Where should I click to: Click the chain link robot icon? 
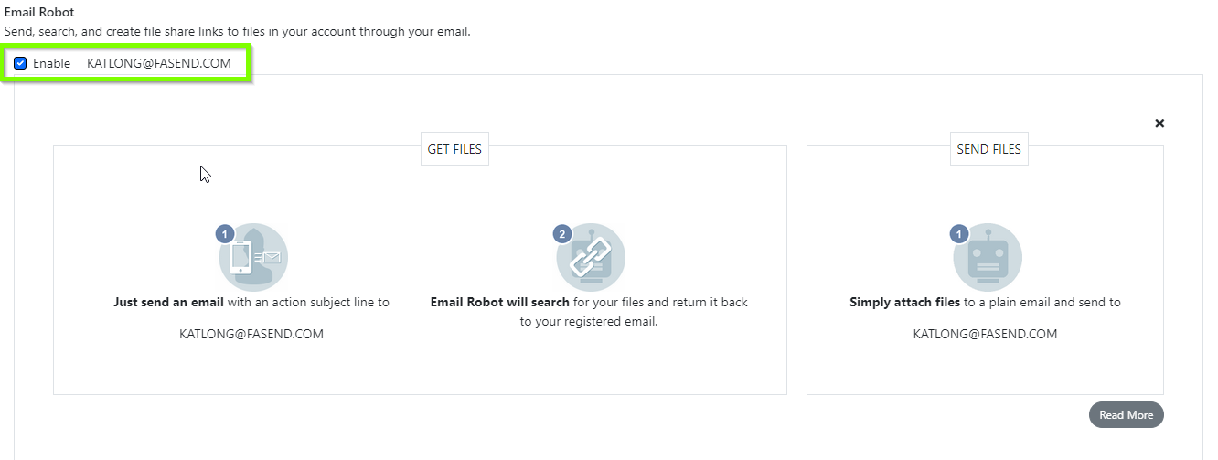pos(591,257)
